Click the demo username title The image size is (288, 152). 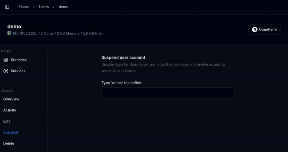tap(14, 27)
